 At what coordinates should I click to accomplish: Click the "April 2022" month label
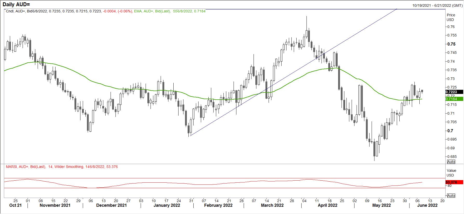click(x=328, y=205)
